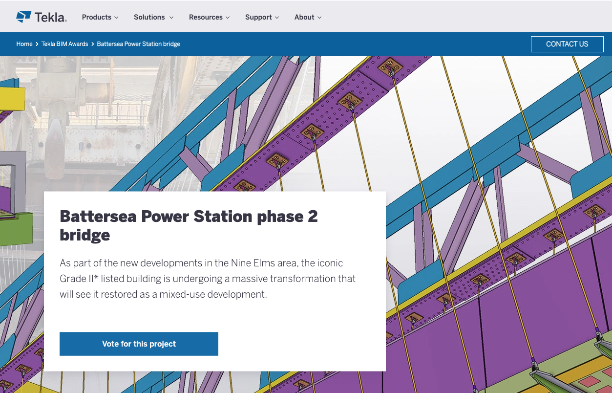
Task: Open the Solutions menu
Action: (153, 17)
